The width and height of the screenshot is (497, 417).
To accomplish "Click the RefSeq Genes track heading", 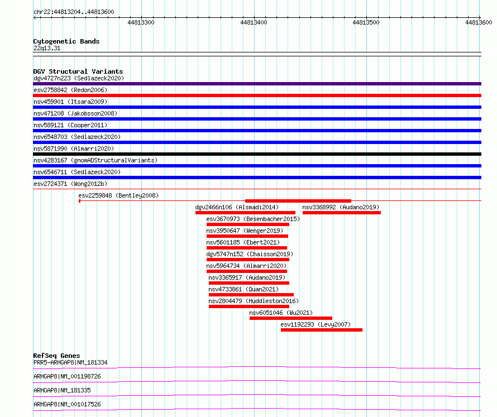I will click(57, 356).
